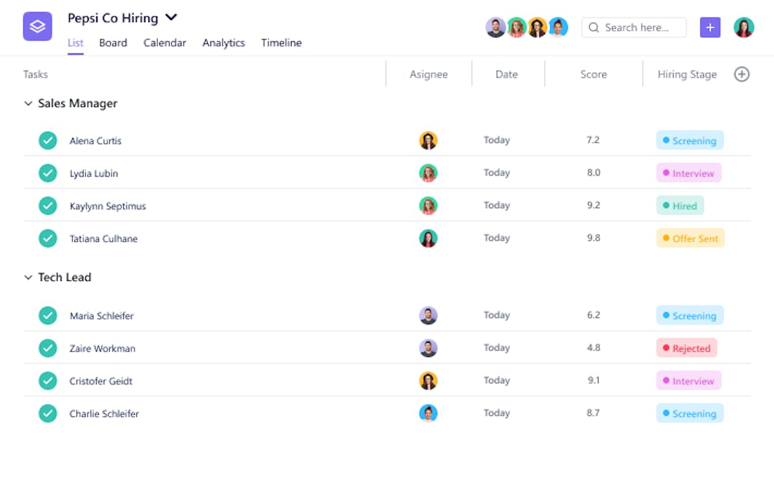Screen dimensions: 774x489
Task: Click the 4.8 score for Zaire Workman
Action: tap(593, 347)
